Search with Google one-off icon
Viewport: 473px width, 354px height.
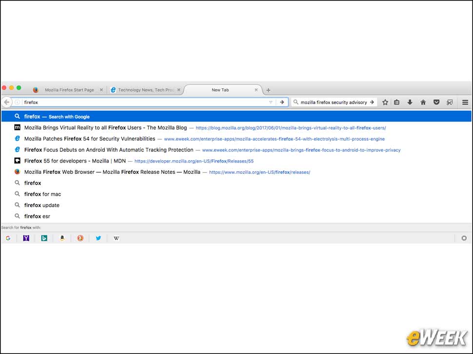pos(8,238)
